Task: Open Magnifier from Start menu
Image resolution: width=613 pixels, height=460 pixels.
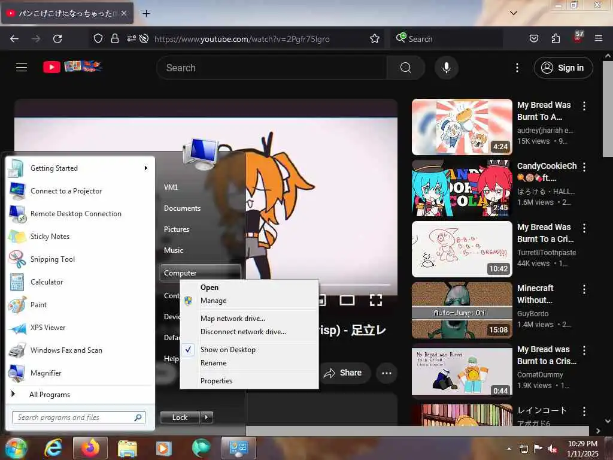Action: coord(80,373)
